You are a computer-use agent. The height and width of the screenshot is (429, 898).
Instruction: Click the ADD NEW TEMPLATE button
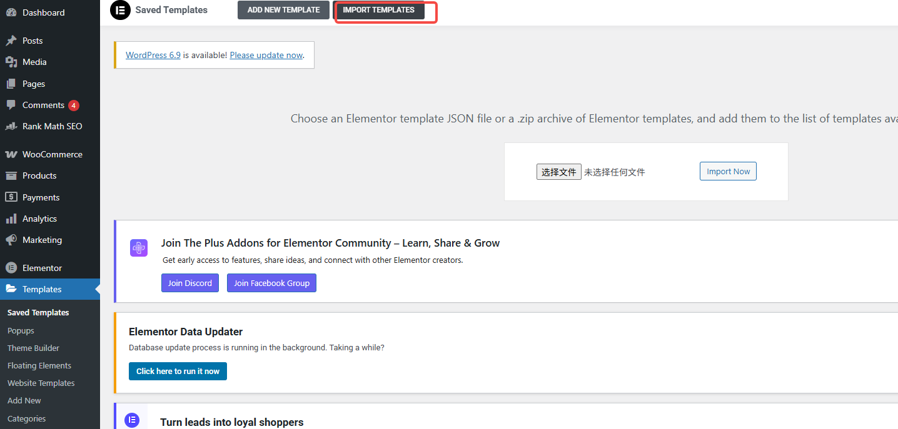pyautogui.click(x=283, y=10)
